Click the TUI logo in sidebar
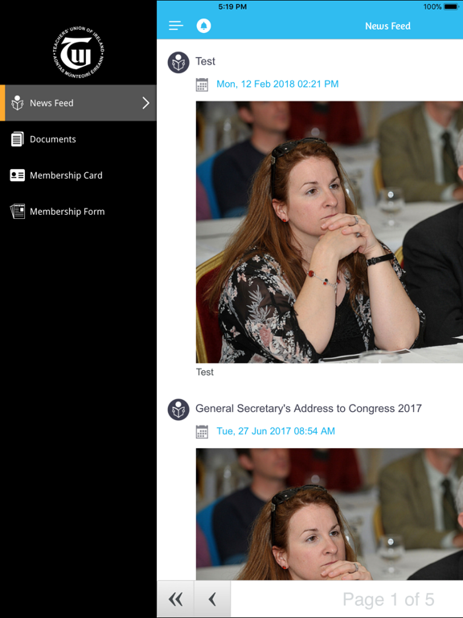The width and height of the screenshot is (463, 618). coord(79,51)
